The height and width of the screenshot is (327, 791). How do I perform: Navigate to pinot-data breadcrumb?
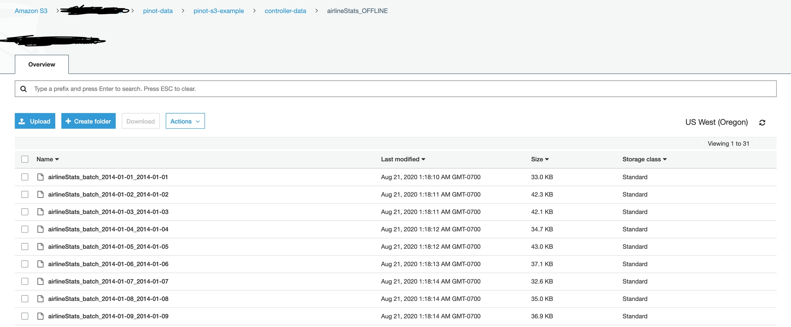pos(158,11)
